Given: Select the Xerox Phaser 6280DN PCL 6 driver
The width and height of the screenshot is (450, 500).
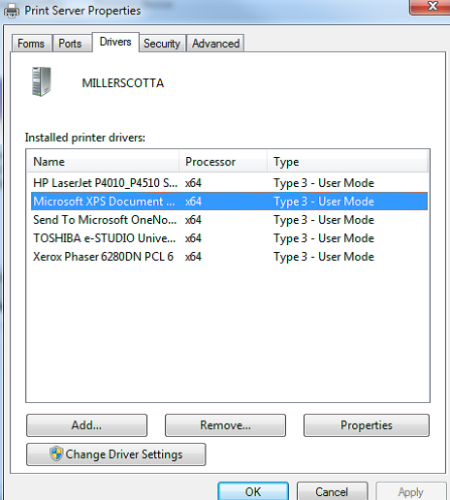Looking at the screenshot, I should tap(229, 257).
